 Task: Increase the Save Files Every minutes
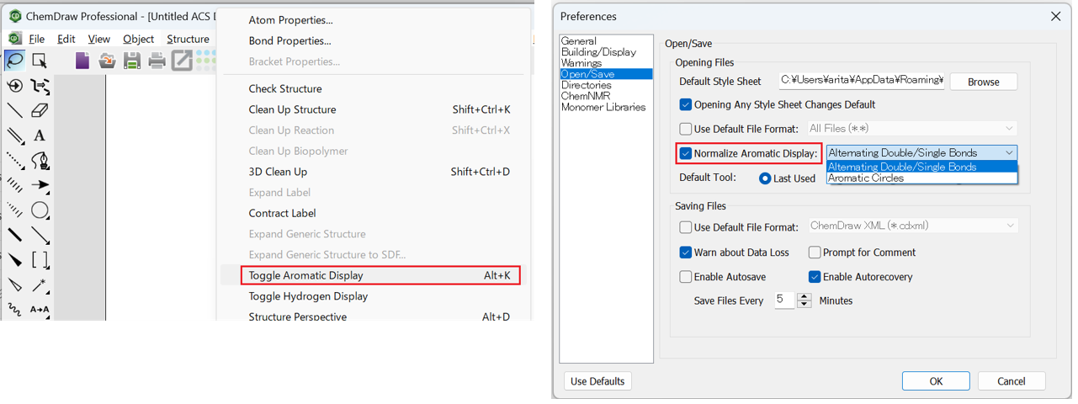(x=805, y=296)
